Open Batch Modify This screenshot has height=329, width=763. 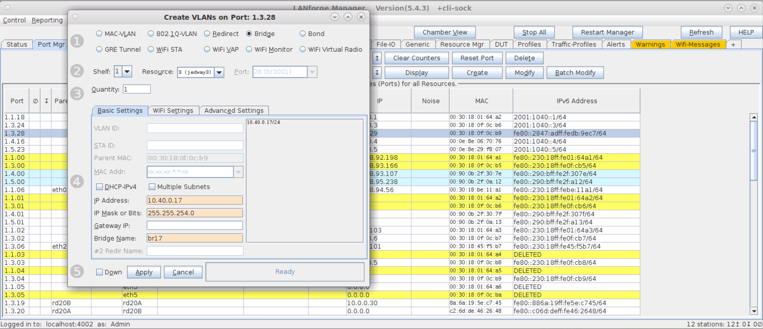pyautogui.click(x=575, y=73)
